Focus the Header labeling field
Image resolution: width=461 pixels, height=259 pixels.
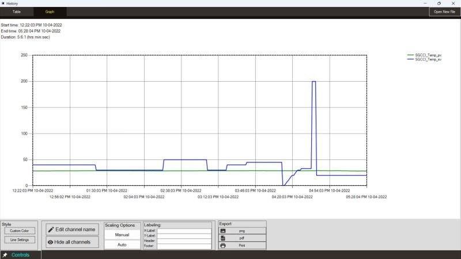click(184, 241)
